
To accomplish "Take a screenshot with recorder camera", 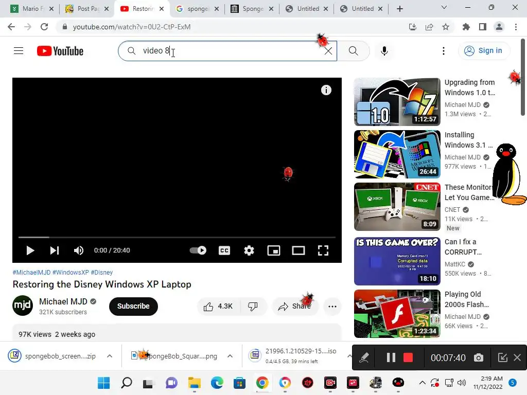I will 479,358.
